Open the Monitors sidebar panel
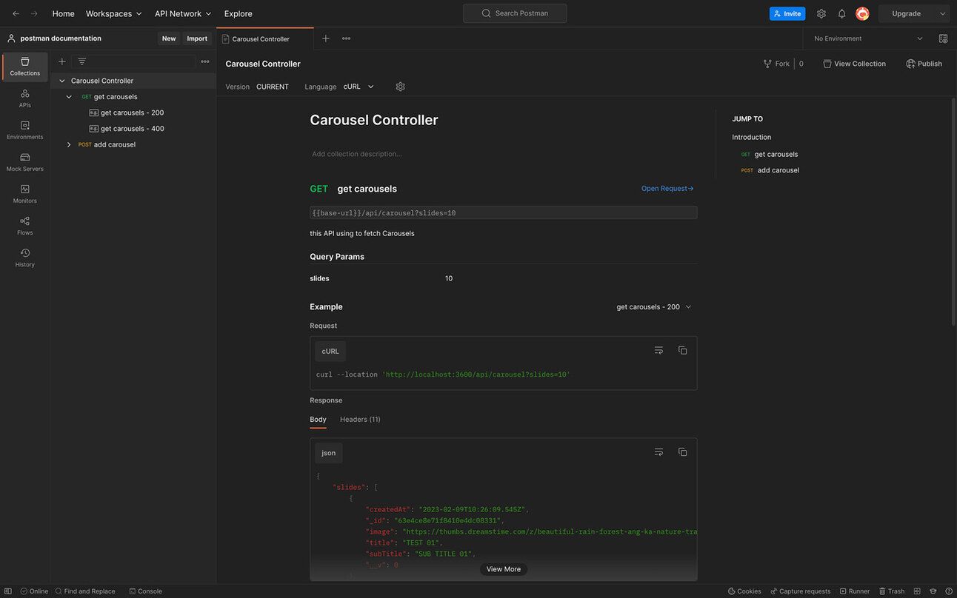Image resolution: width=957 pixels, height=598 pixels. (x=25, y=194)
